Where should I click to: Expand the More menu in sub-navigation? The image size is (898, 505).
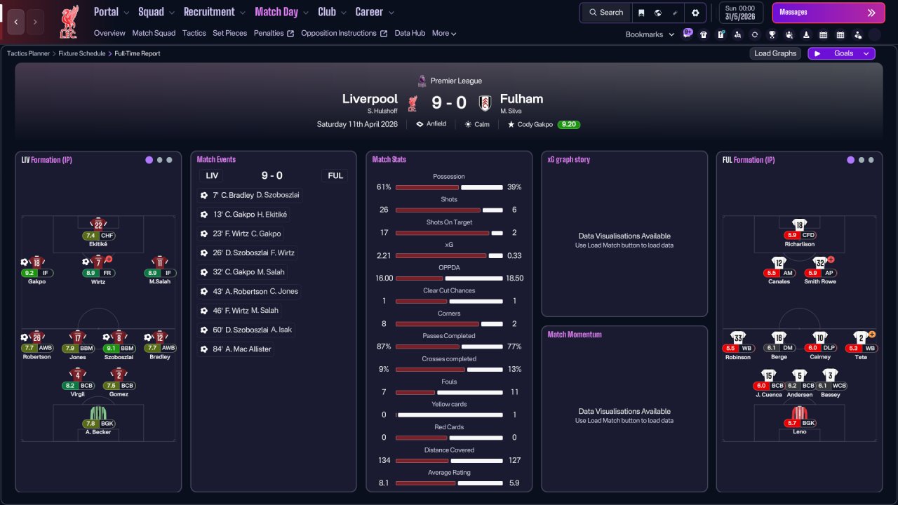444,33
